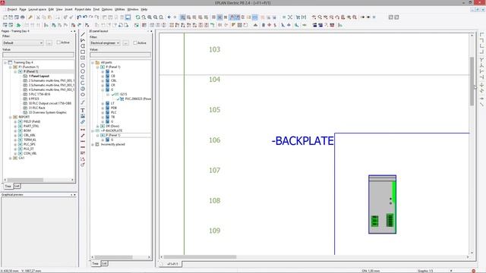Open the Layout space menu
The image size is (486, 273).
pos(37,10)
